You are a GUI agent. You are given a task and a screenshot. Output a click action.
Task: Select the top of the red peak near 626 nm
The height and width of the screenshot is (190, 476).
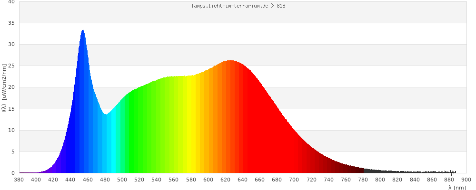231,62
